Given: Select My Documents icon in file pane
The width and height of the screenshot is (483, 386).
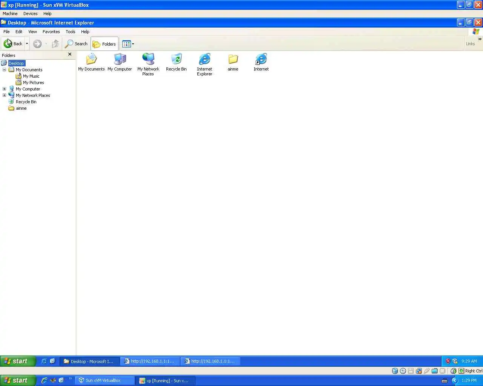Looking at the screenshot, I should pyautogui.click(x=91, y=62).
